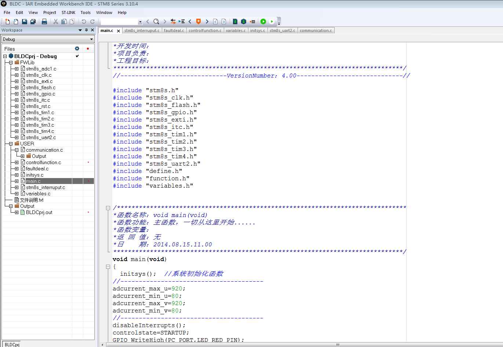Expand BLDCprj.out output node
503x347 pixels.
17,212
